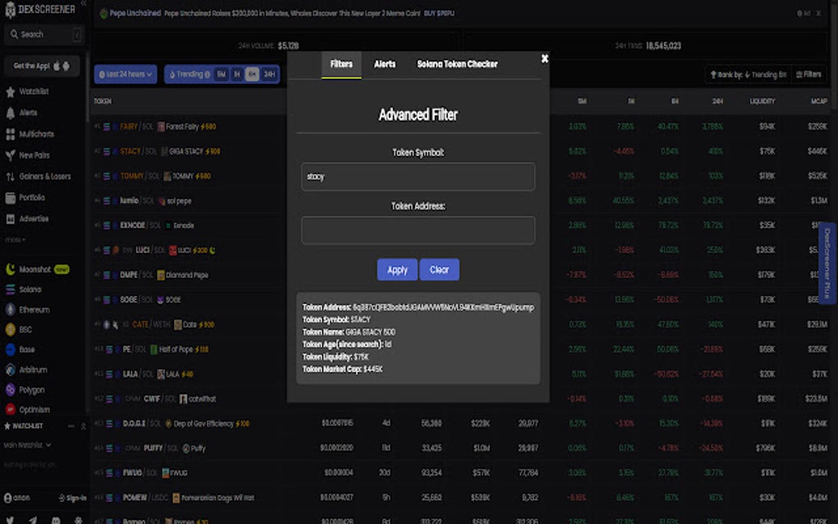Toggle the 1H trending timeframe

tap(238, 74)
